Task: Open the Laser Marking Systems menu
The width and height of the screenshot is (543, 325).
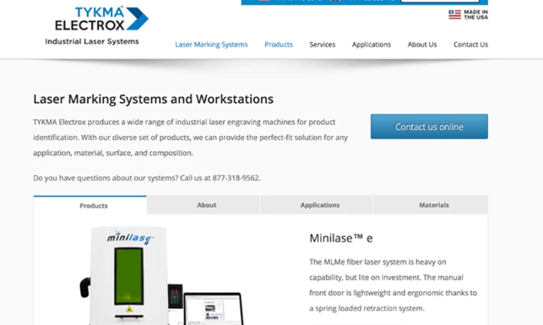Action: (x=211, y=45)
